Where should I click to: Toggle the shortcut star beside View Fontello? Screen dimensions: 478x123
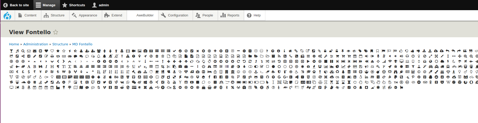[56, 32]
